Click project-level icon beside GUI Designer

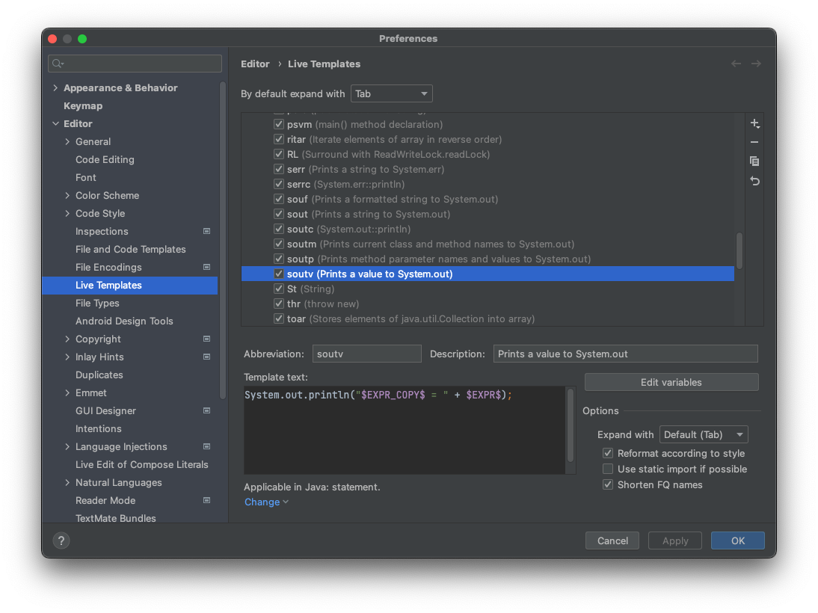point(206,410)
